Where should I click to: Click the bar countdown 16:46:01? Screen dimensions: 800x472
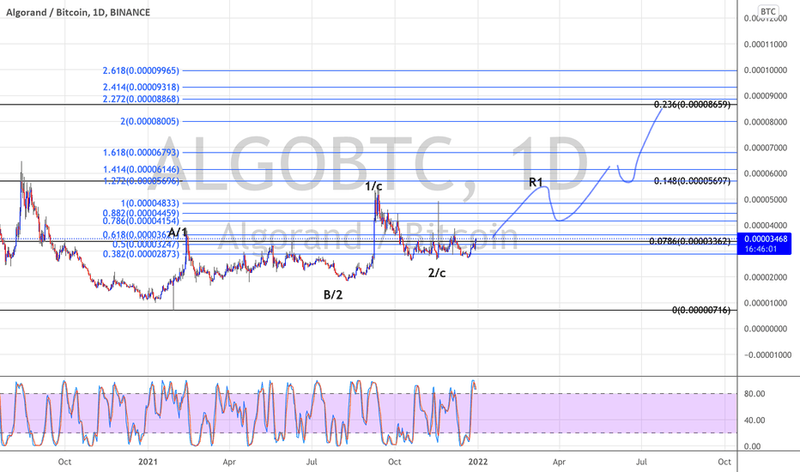[x=761, y=249]
